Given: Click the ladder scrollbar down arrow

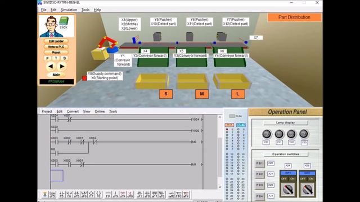Looking at the screenshot, I should point(220,187).
